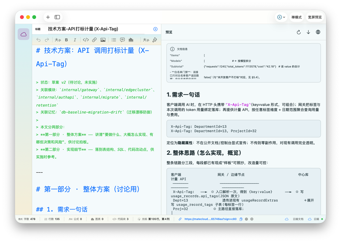Click the 代码块 3 code block count
This screenshot has width=341, height=243.
click(x=121, y=219)
